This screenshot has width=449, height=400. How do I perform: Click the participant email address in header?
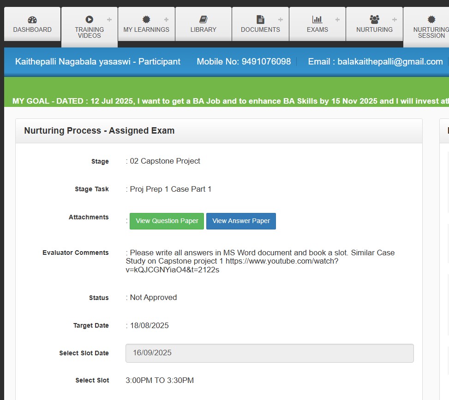click(390, 62)
